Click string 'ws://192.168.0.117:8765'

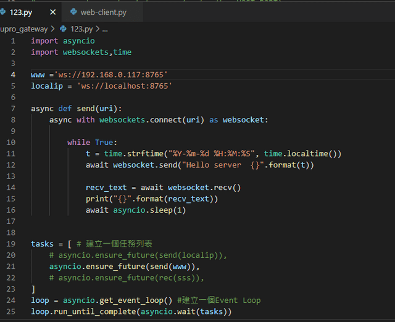pyautogui.click(x=110, y=75)
